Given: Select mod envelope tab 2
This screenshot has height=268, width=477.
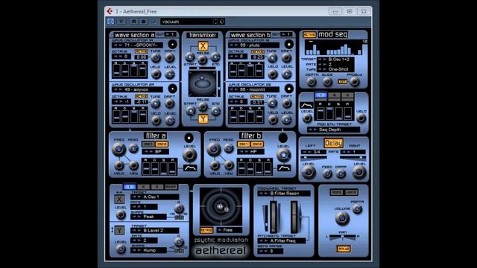Looking at the screenshot, I should click(x=334, y=95).
